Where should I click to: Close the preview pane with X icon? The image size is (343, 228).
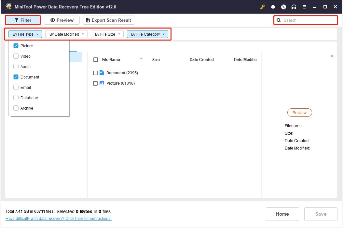click(x=332, y=56)
